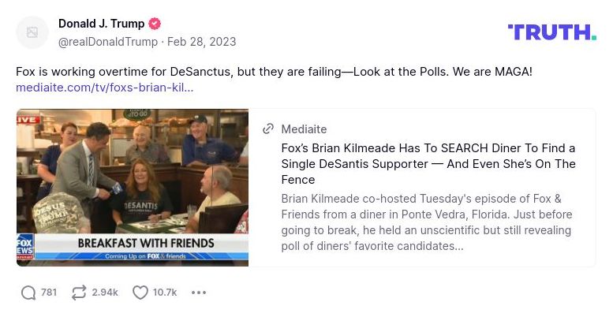613x317 pixels.
Task: Open the Breakfast with Friends preview thumbnail
Action: pos(133,188)
